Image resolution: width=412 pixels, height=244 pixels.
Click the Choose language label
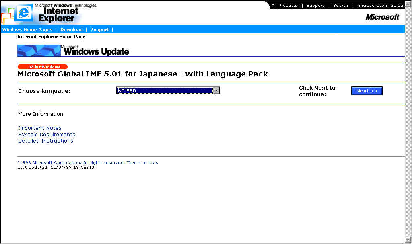[x=44, y=91]
